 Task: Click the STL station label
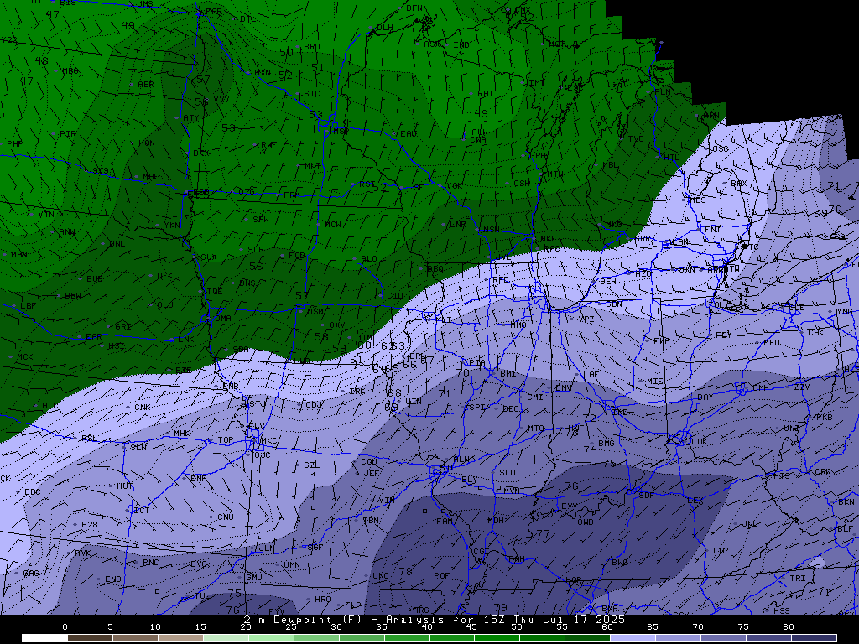tap(448, 468)
